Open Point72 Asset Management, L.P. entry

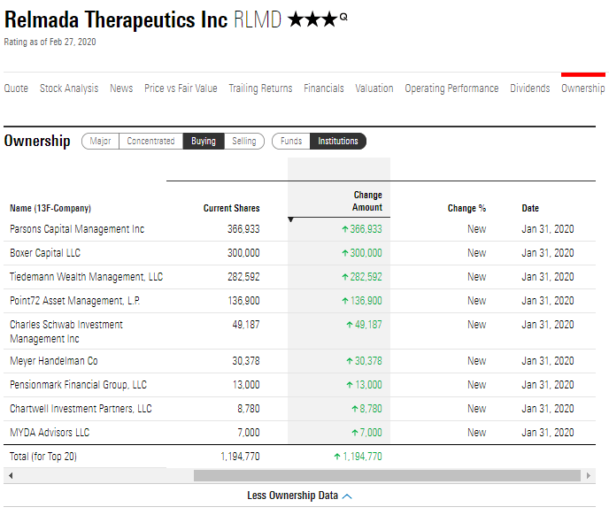(75, 301)
